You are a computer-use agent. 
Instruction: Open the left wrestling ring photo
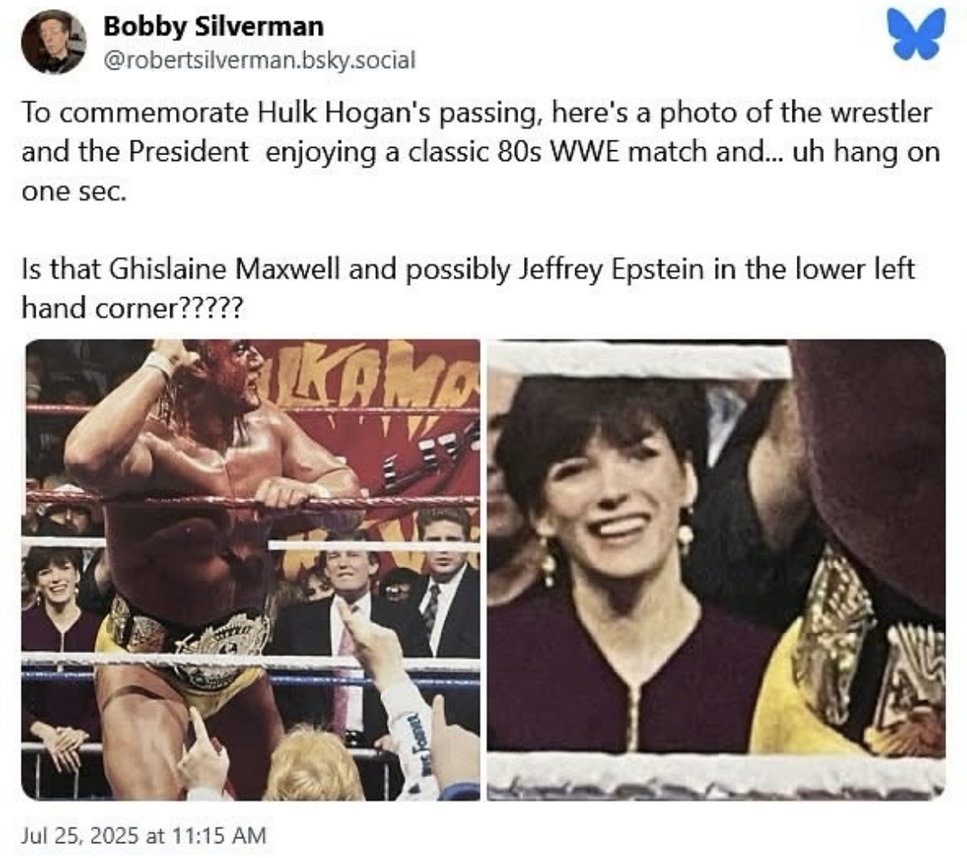[252, 570]
